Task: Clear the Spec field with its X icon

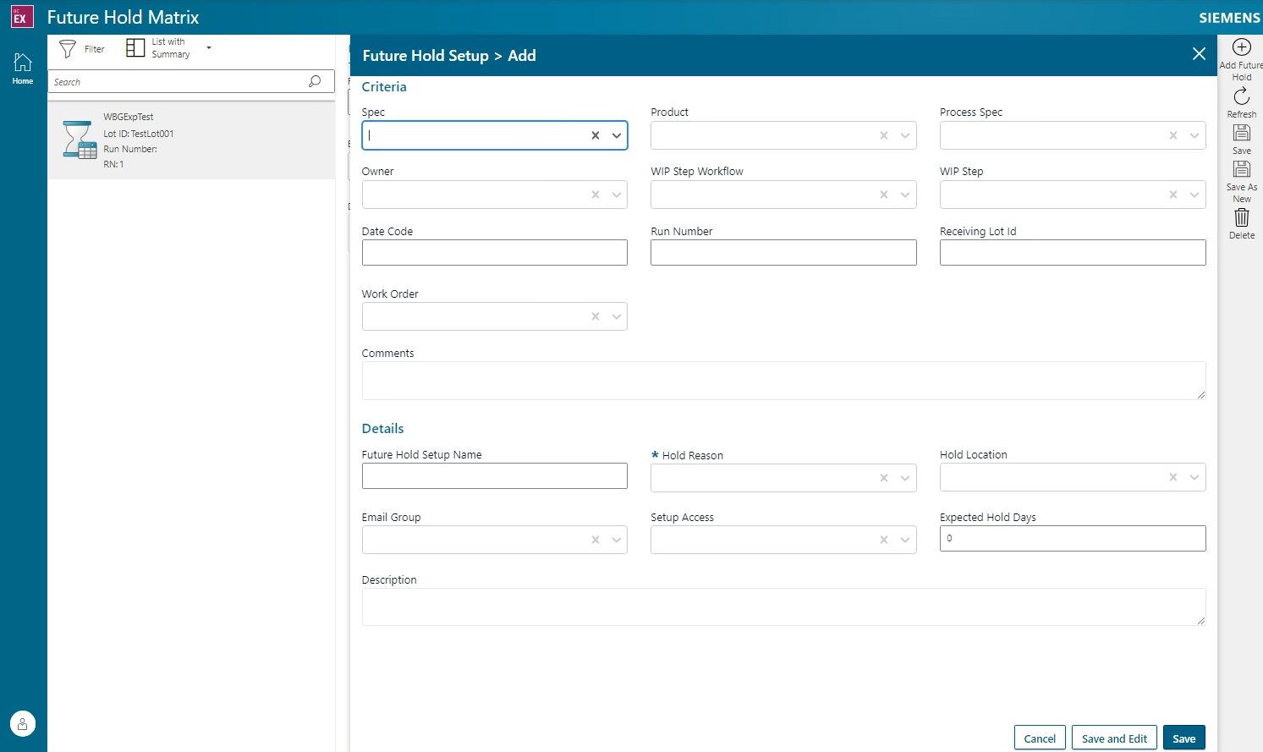Action: [595, 135]
